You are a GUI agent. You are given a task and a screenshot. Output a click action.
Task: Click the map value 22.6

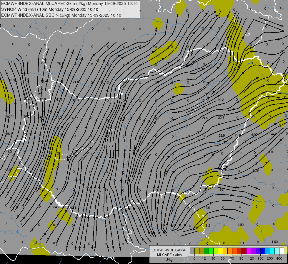pos(221,118)
